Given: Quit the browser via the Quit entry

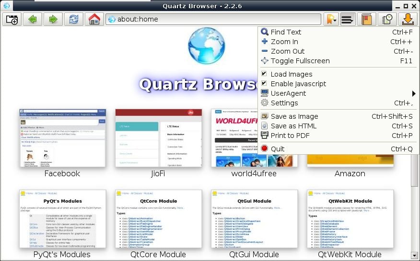Looking at the screenshot, I should click(338, 149).
